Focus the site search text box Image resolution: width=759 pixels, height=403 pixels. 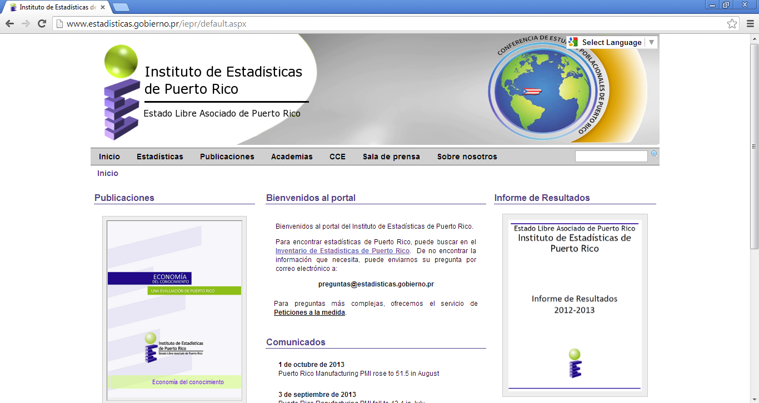coord(611,157)
